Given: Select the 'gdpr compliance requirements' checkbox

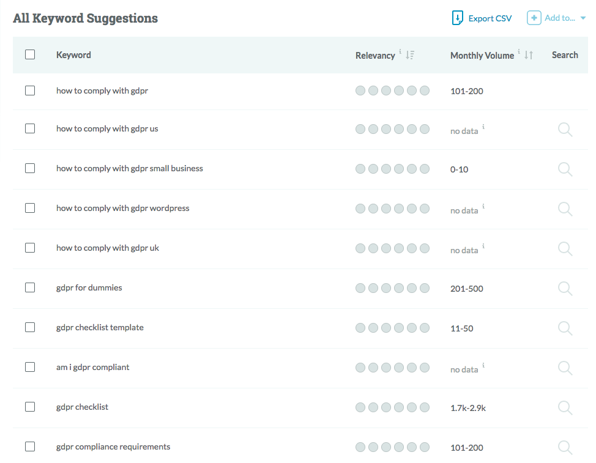Looking at the screenshot, I should pos(30,446).
